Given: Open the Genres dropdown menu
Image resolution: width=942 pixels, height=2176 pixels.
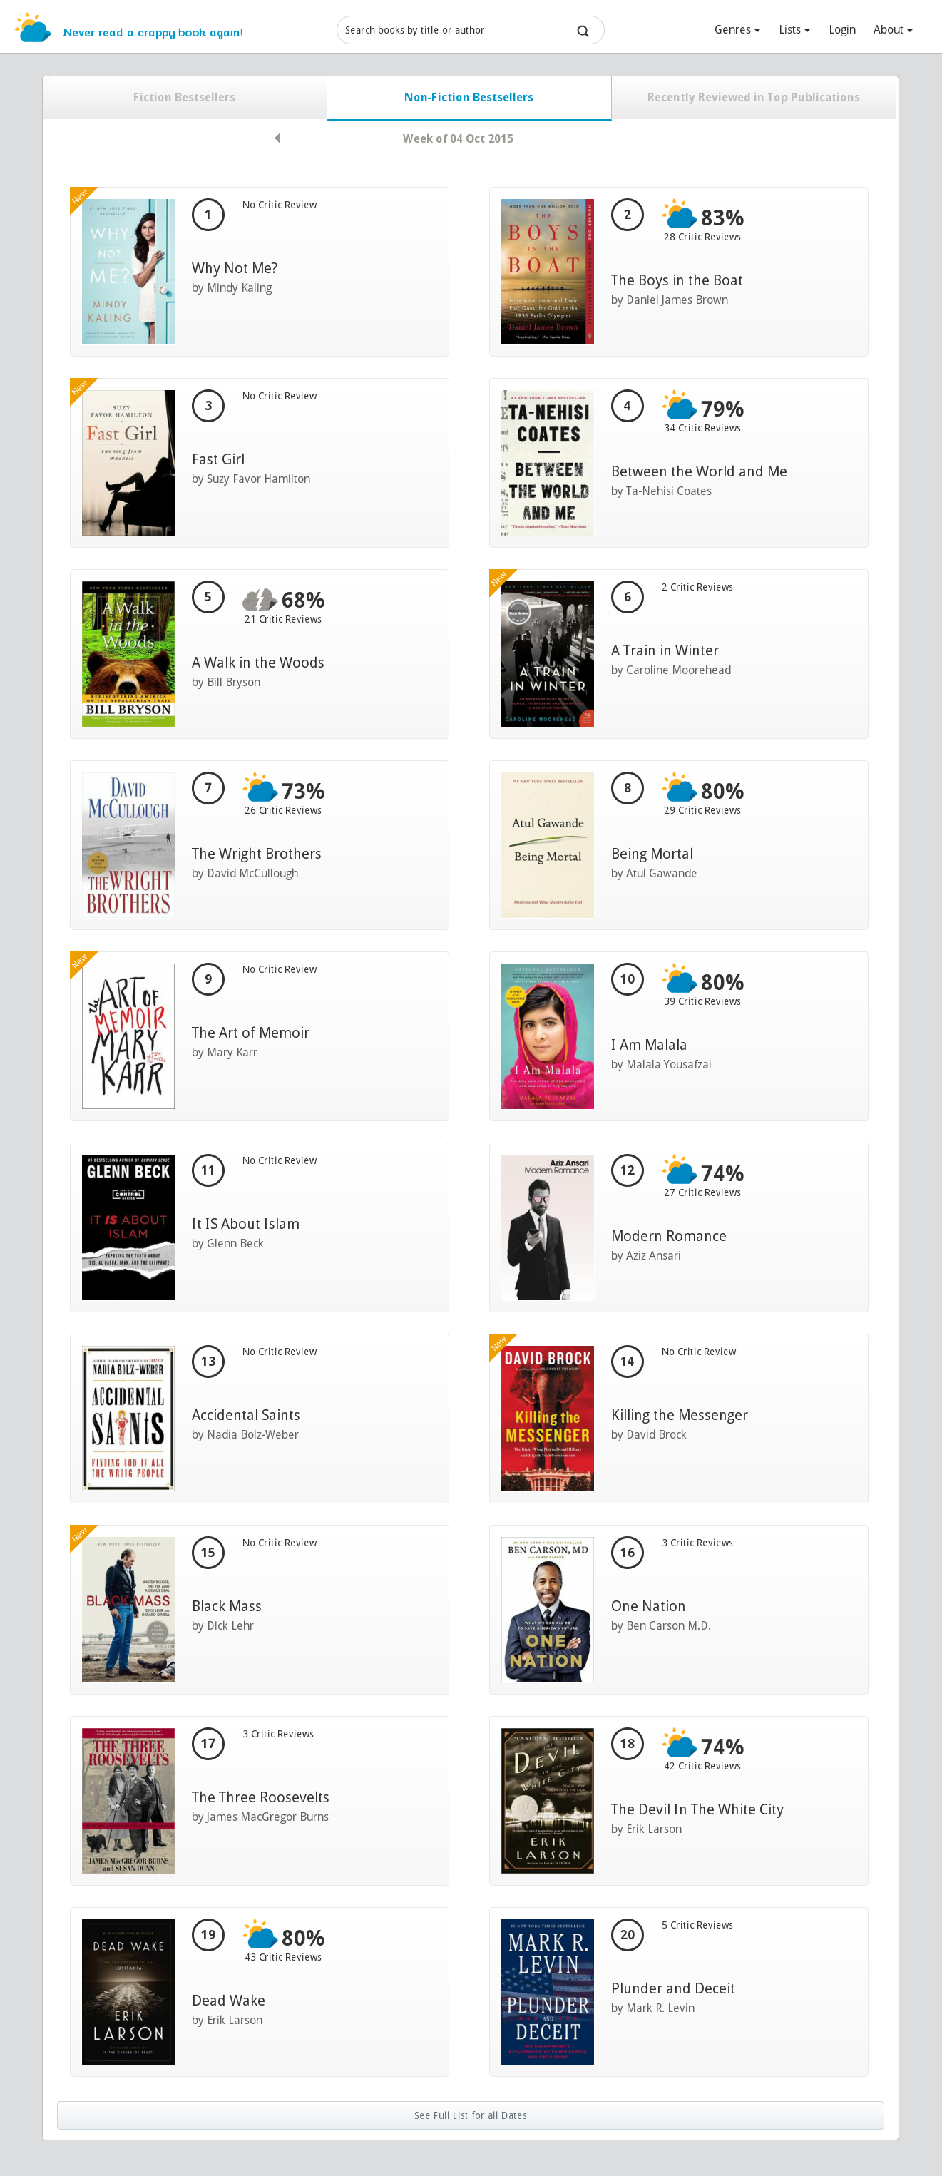Looking at the screenshot, I should 737,29.
